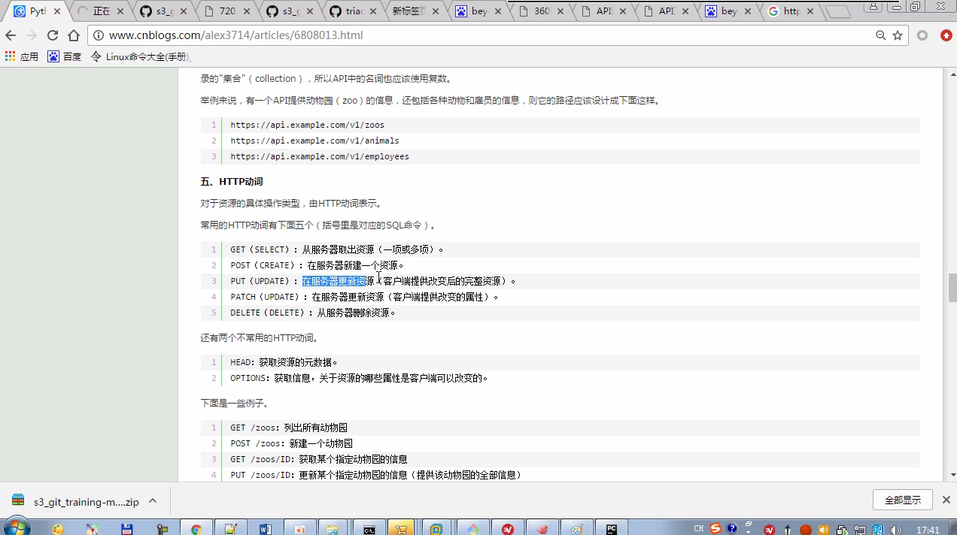Open the browser home page icon
This screenshot has width=957, height=535.
73,35
